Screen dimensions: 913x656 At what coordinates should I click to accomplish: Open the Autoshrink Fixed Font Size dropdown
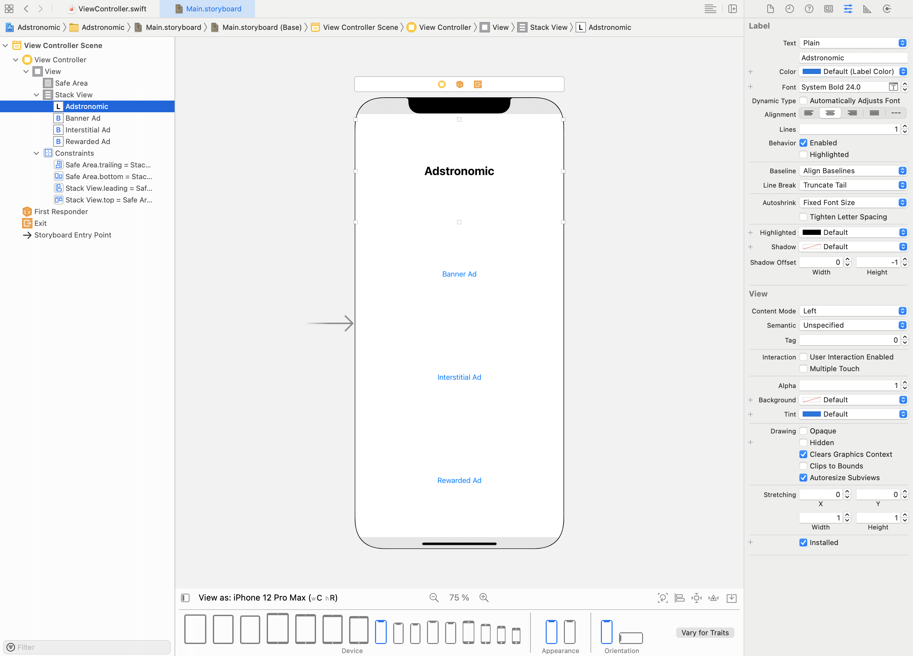click(853, 202)
